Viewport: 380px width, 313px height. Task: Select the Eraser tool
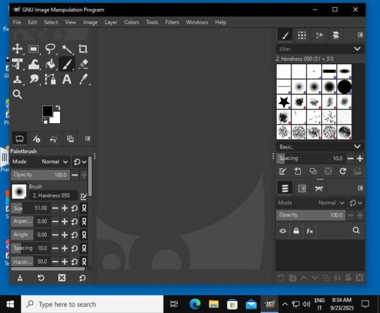point(83,64)
